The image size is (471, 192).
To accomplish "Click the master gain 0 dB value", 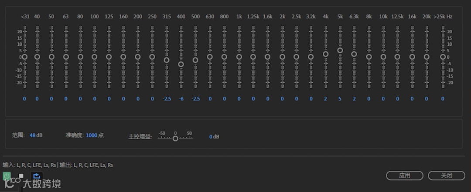I will tap(214, 137).
